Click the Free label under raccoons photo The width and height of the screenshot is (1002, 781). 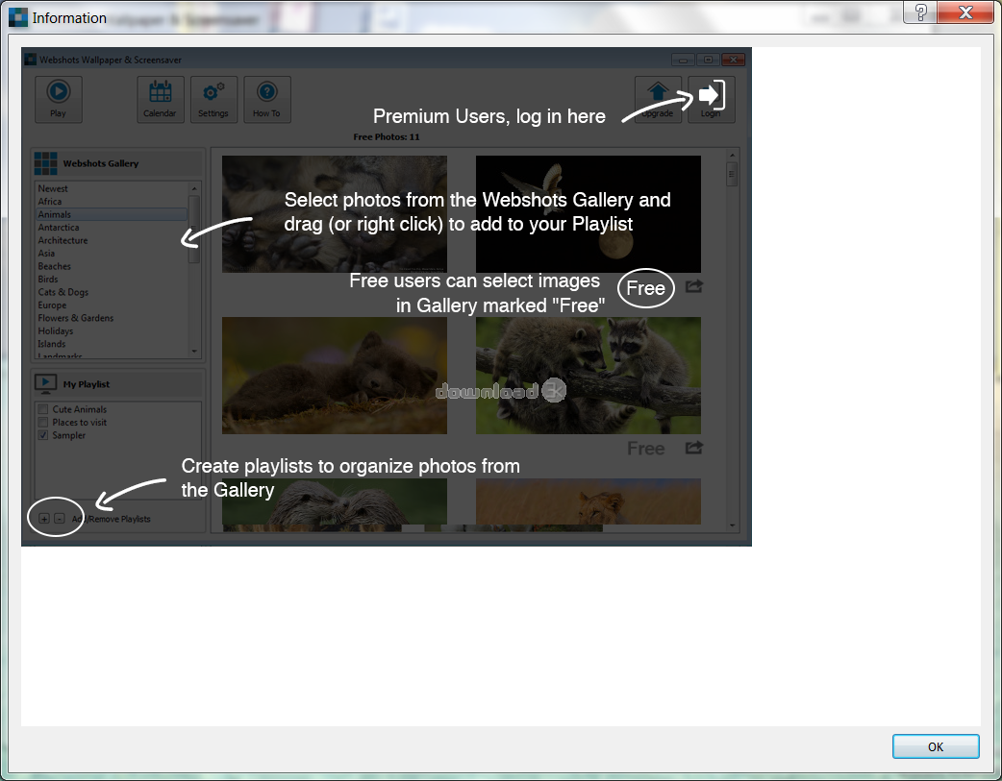[645, 449]
